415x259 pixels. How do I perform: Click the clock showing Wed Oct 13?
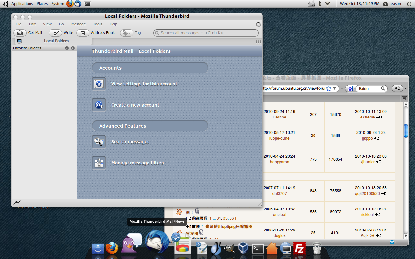(x=360, y=4)
